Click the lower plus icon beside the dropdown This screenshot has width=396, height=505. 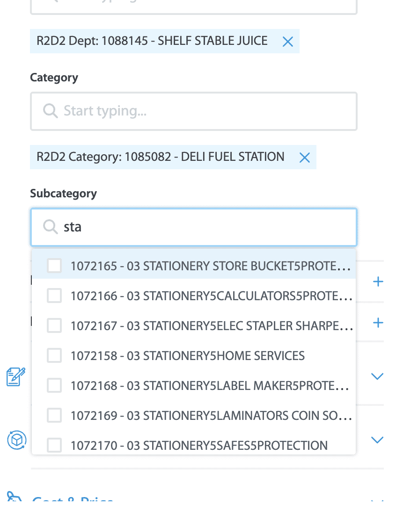coord(378,323)
